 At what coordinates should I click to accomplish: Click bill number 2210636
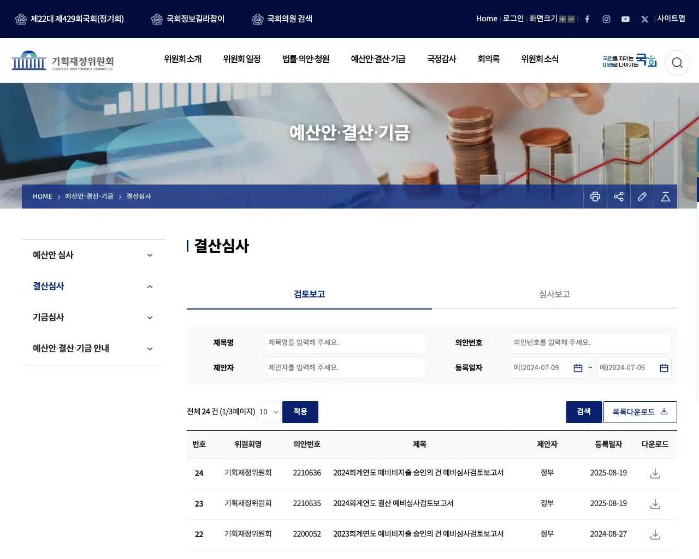pyautogui.click(x=307, y=473)
